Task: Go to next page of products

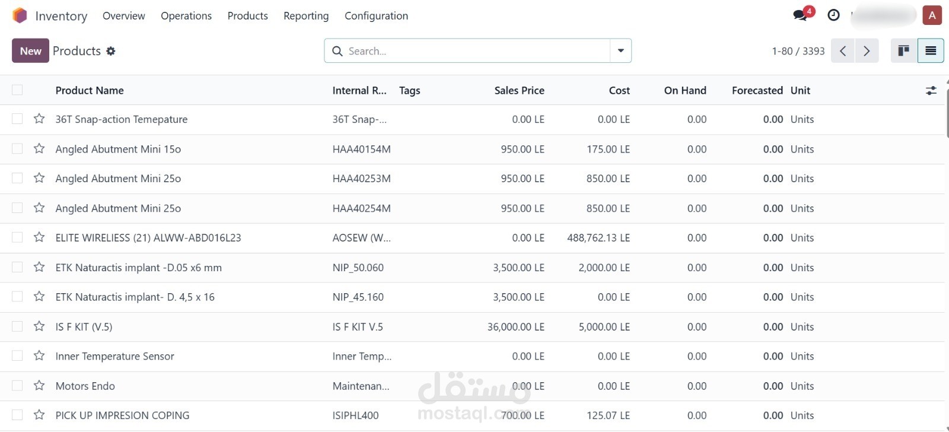Action: point(867,51)
